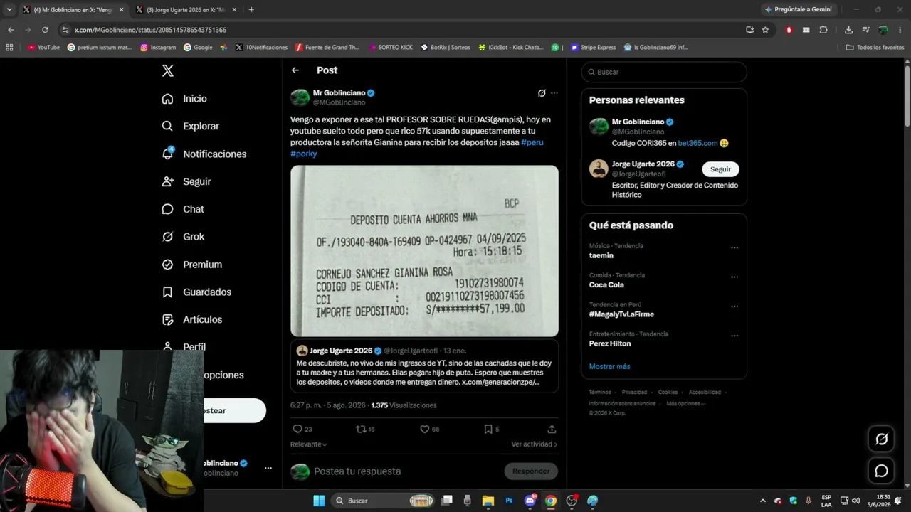Click the repost icon with 16 reposts
This screenshot has height=512, width=911.
(361, 429)
